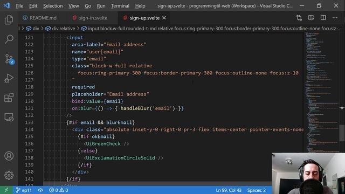Image resolution: width=345 pixels, height=194 pixels.
Task: Open the remote window indicator in status bar
Action: [x=6, y=190]
